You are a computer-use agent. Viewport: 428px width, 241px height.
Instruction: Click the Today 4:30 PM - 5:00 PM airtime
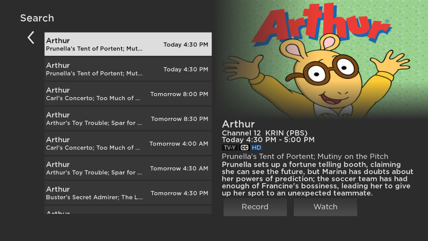point(268,140)
